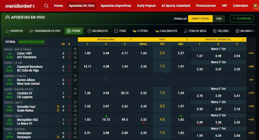Switch to Transmisión en Vivo tab
This screenshot has height=140, width=259.
pyautogui.click(x=45, y=31)
